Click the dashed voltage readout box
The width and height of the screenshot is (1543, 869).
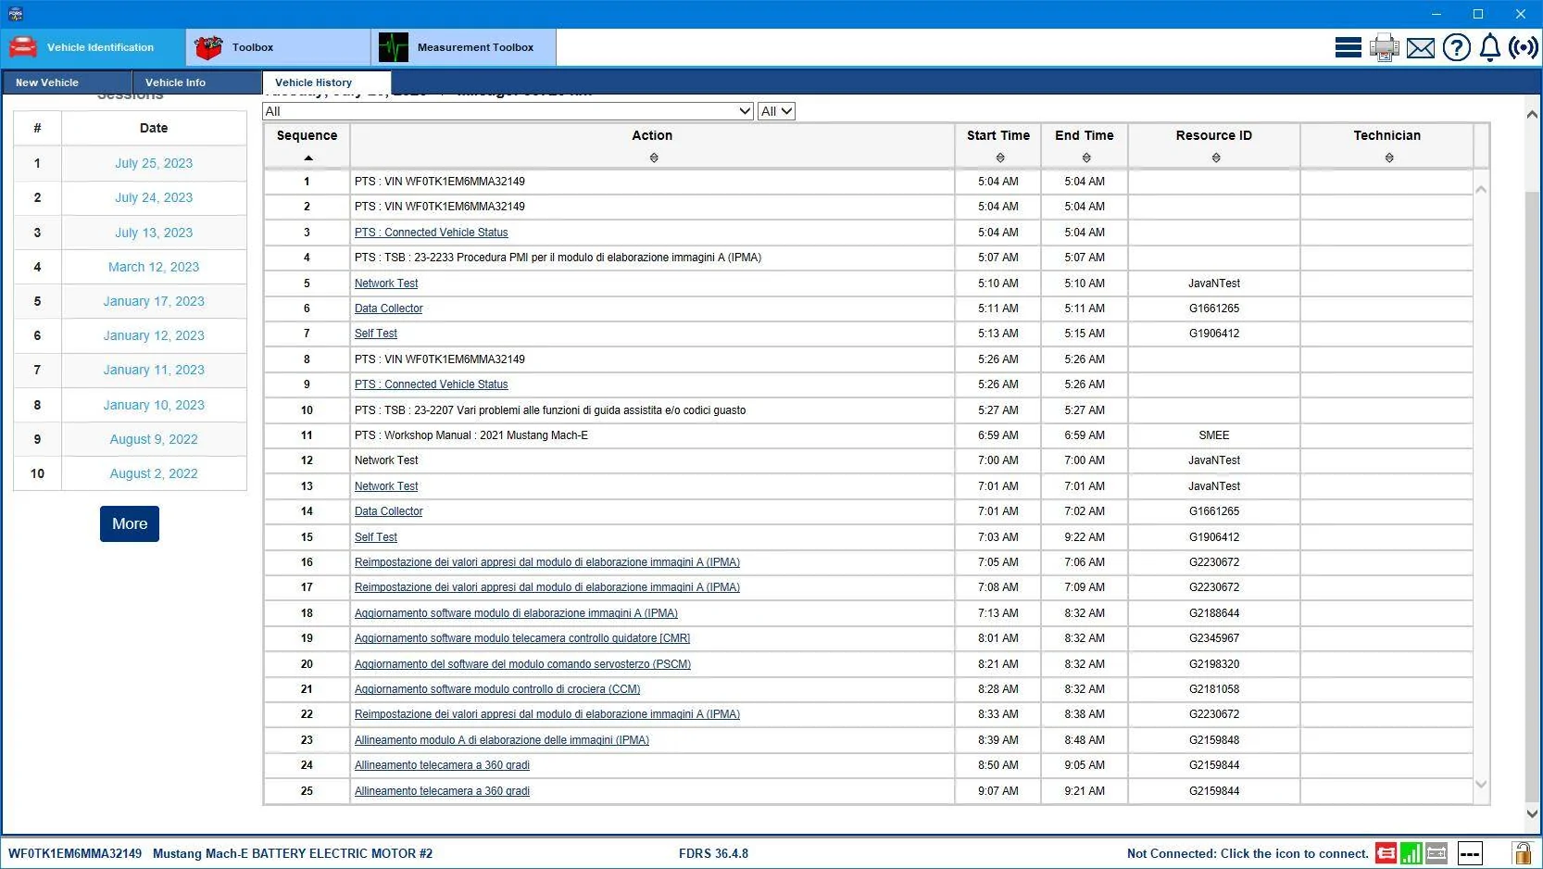click(1470, 853)
